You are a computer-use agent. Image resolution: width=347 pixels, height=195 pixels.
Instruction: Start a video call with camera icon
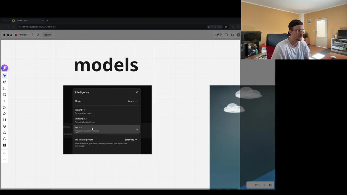pyautogui.click(x=232, y=35)
